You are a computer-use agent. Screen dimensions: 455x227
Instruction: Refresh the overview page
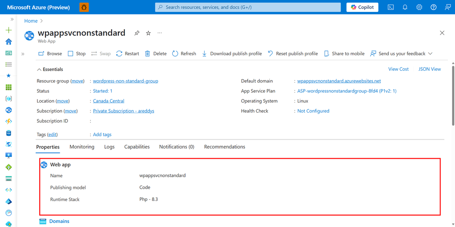(184, 54)
